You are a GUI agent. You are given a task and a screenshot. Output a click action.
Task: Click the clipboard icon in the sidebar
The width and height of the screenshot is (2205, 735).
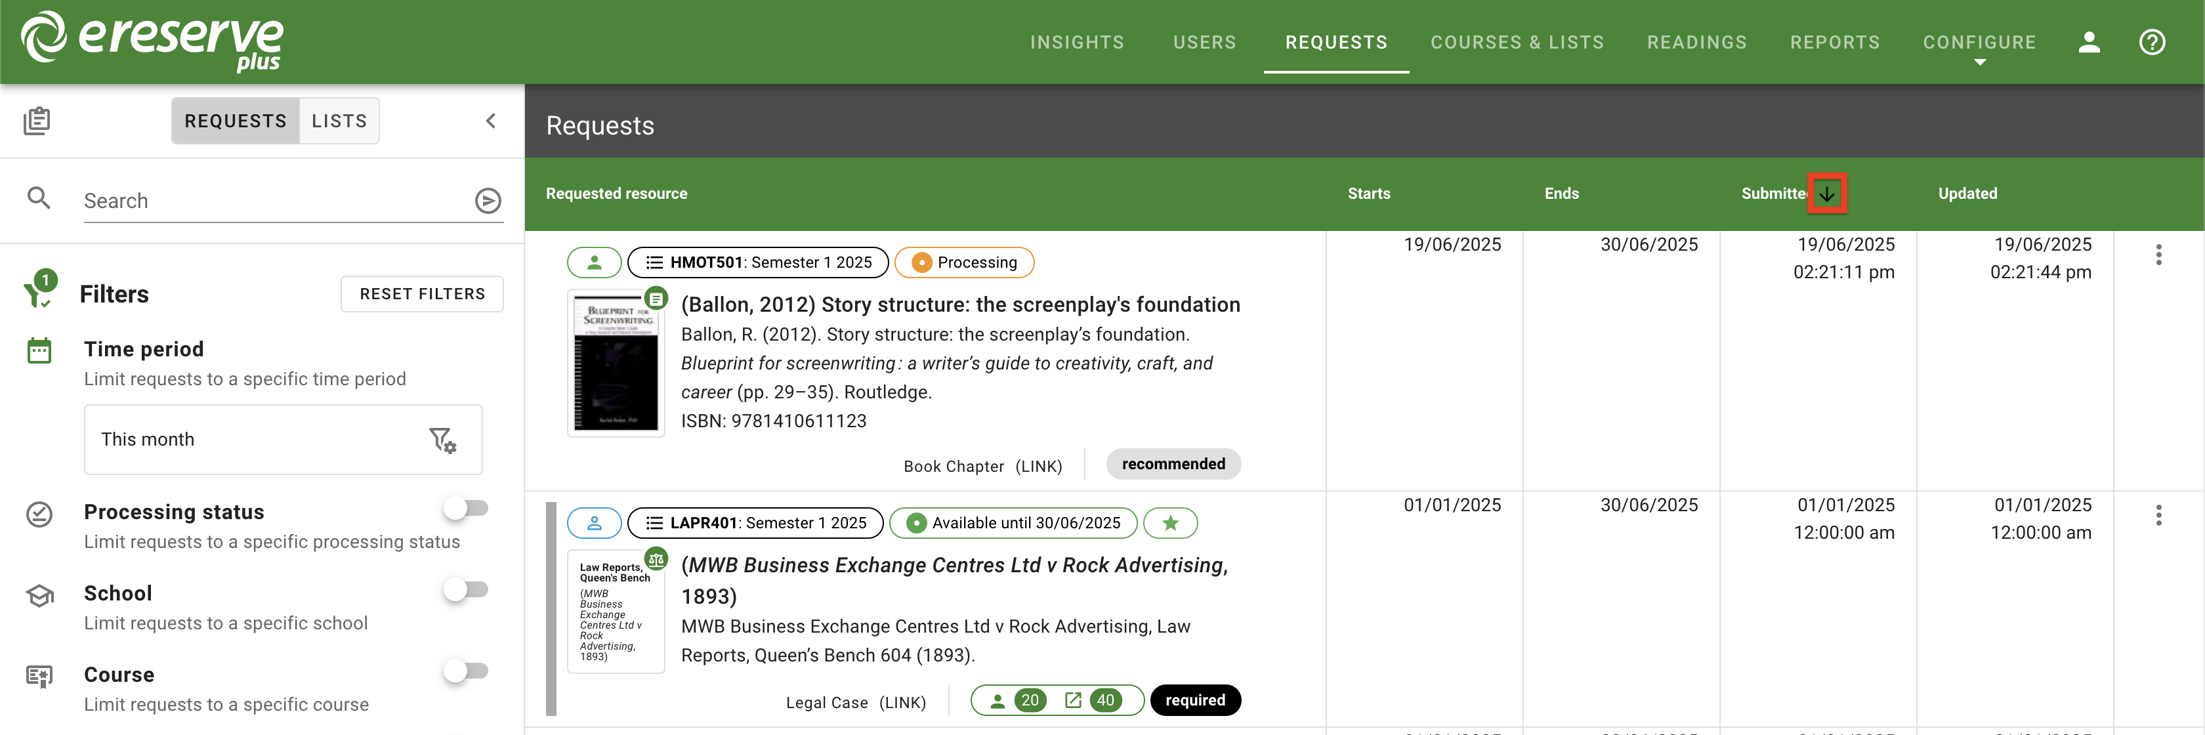[37, 121]
